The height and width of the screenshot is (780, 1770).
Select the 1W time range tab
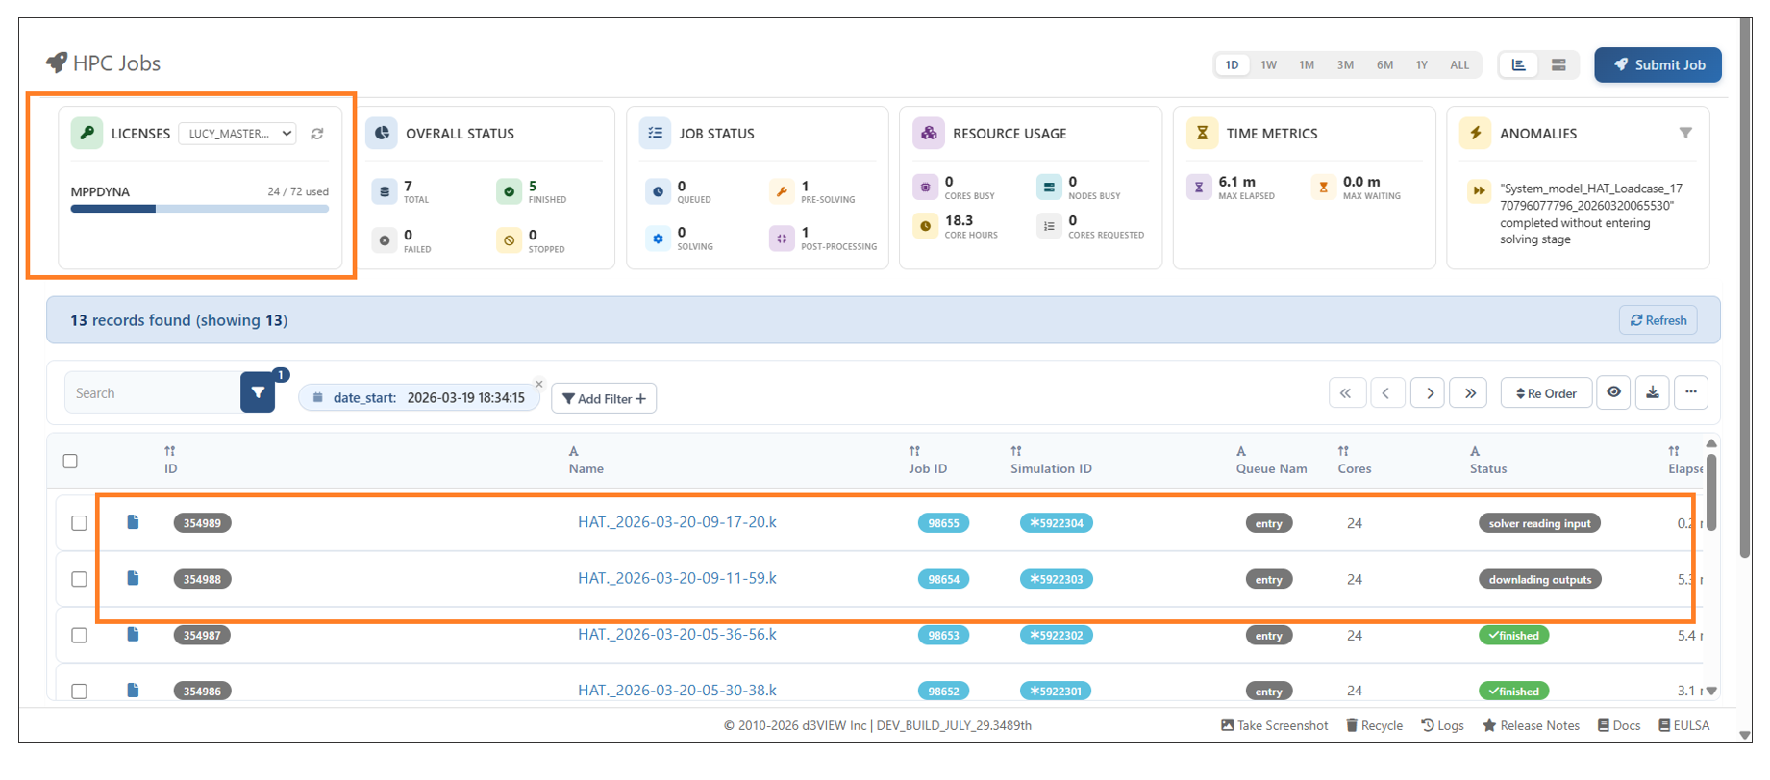[1268, 65]
